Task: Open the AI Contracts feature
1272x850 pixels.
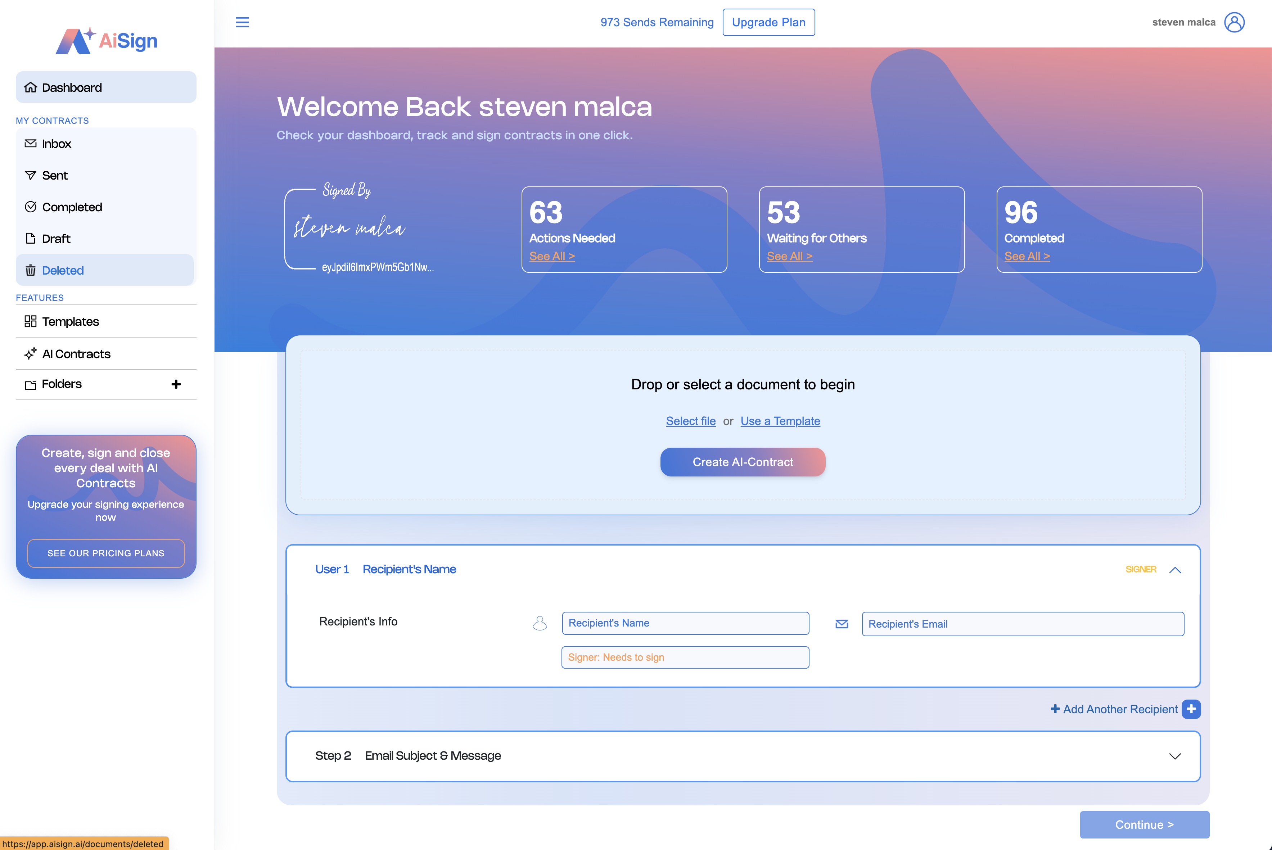Action: pyautogui.click(x=76, y=354)
